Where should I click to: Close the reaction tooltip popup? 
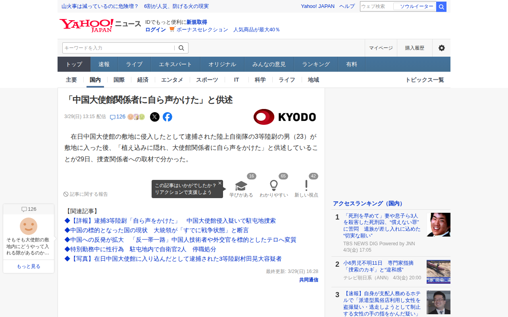pos(220,183)
